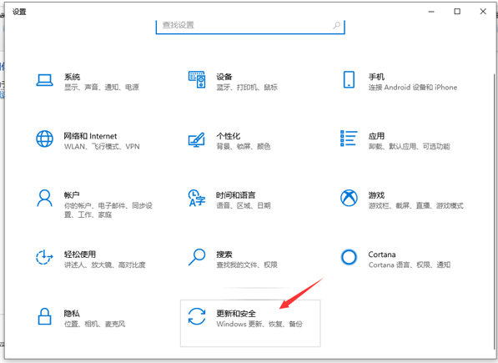Focus the 查找设置 search field
This screenshot has width=498, height=363.
coord(250,26)
